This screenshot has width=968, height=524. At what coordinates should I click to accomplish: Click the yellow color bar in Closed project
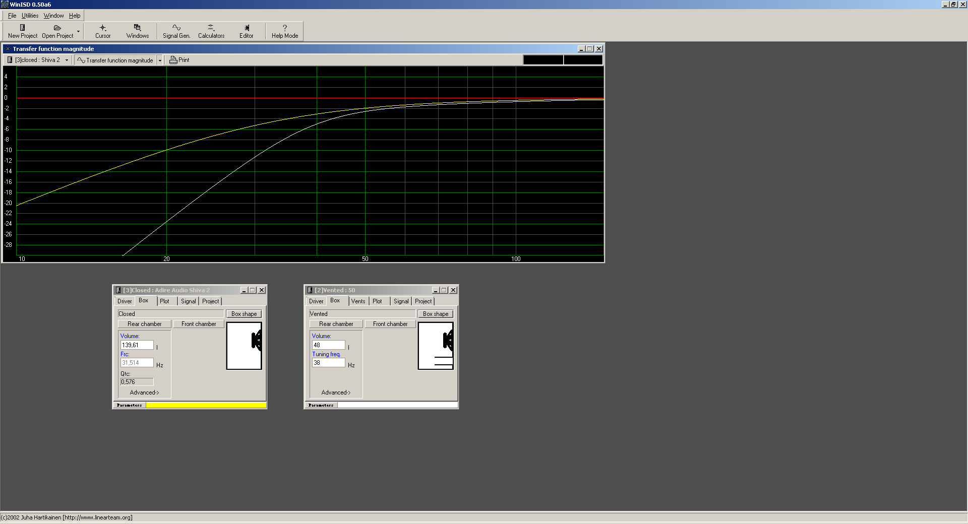click(206, 405)
